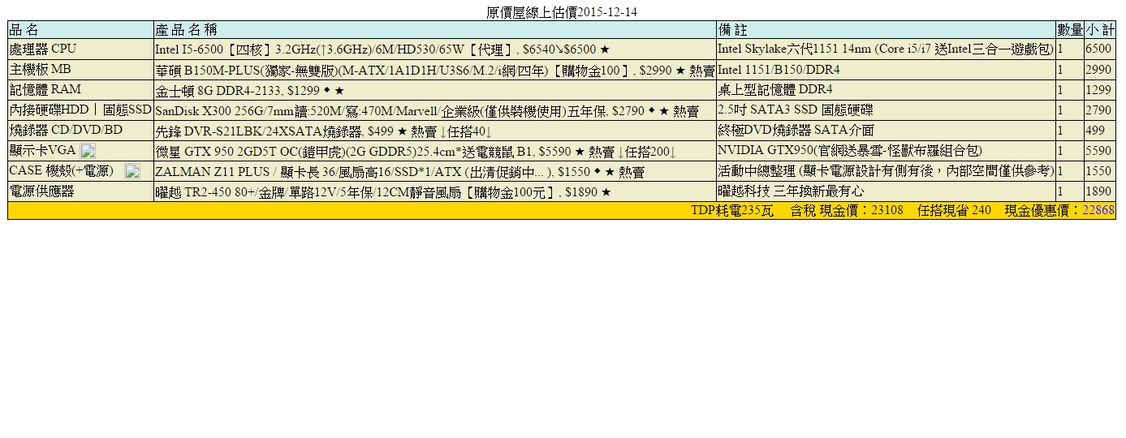This screenshot has height=438, width=1126.
Task: Click the subtotal 2990
Action: coord(1098,71)
